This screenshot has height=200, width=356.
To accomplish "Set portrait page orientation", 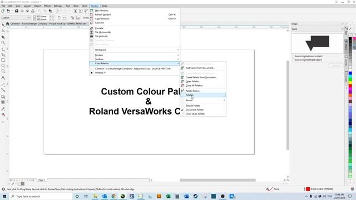I will point(59,18).
